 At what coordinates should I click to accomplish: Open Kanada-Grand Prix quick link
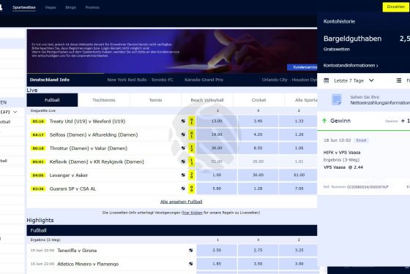coord(204,80)
